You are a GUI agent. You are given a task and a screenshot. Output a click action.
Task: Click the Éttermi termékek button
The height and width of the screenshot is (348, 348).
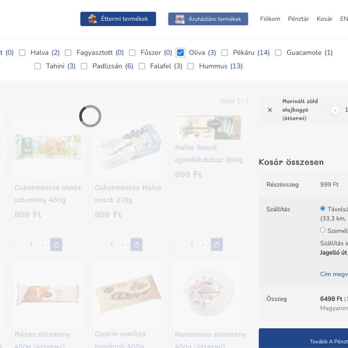(x=118, y=19)
